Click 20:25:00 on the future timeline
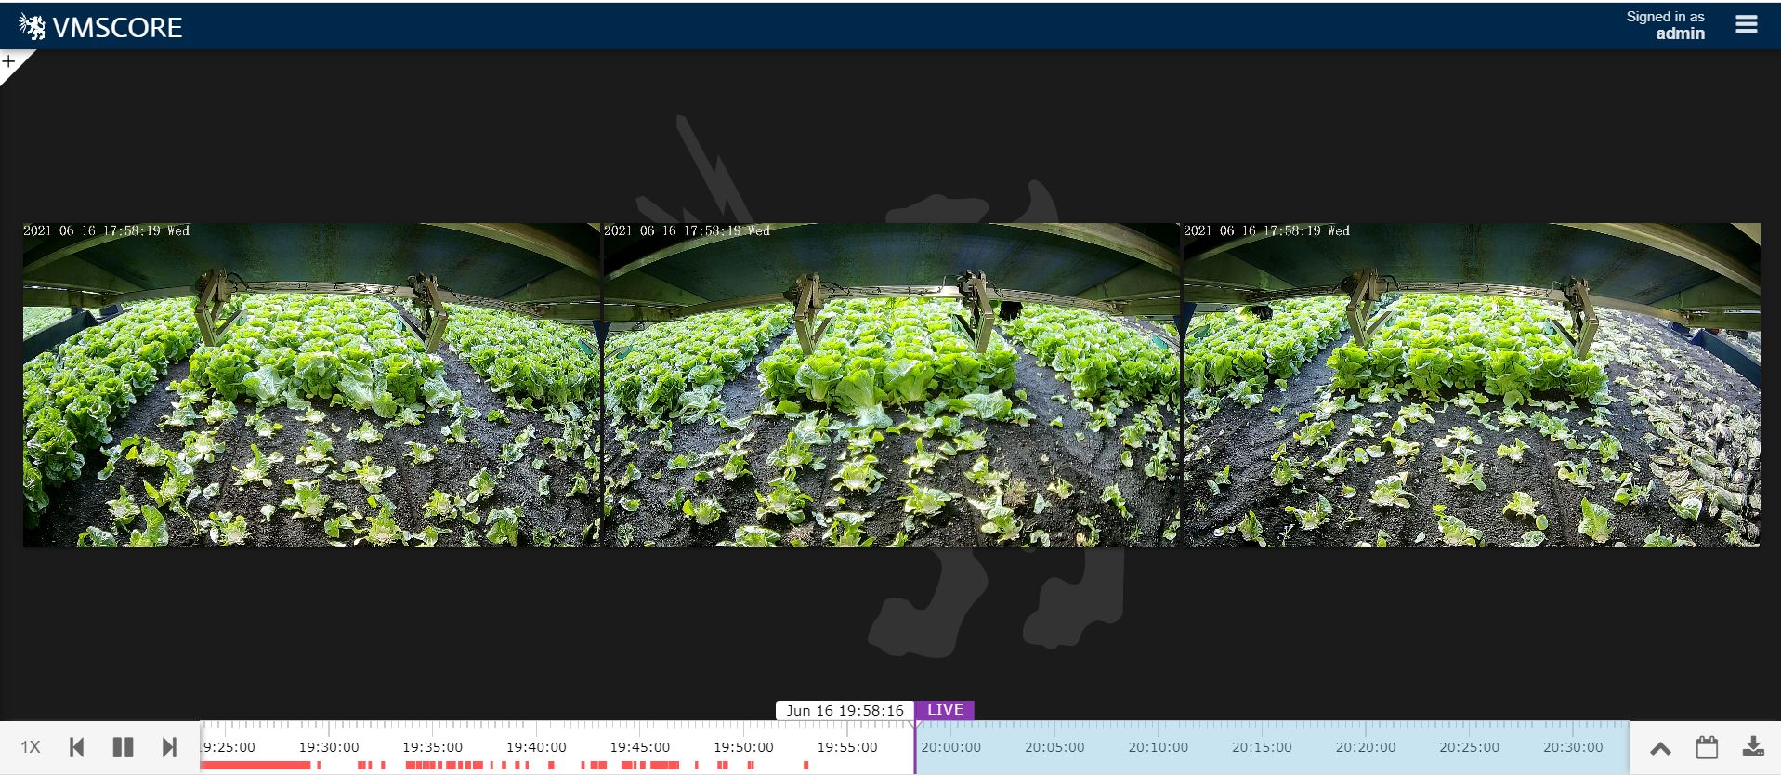 pos(1470,747)
